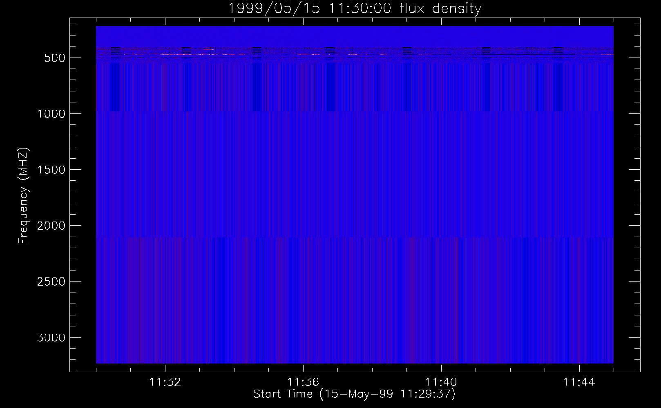Click the 3000 frequency tick label
Screen dimensions: 661x408
(51, 337)
